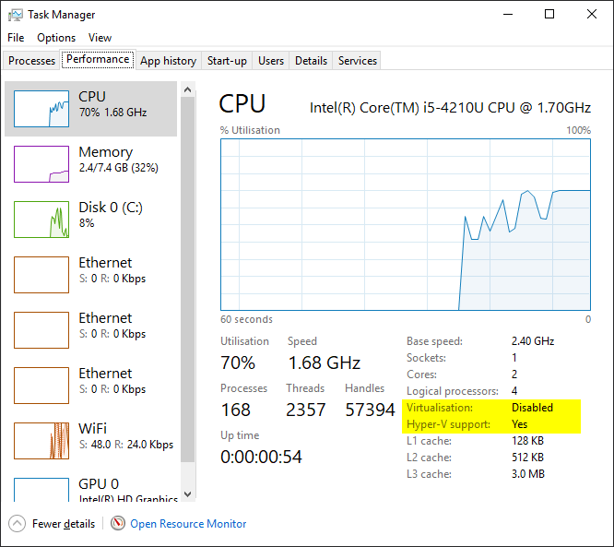Open the Options menu
This screenshot has height=547, width=614.
click(x=56, y=38)
